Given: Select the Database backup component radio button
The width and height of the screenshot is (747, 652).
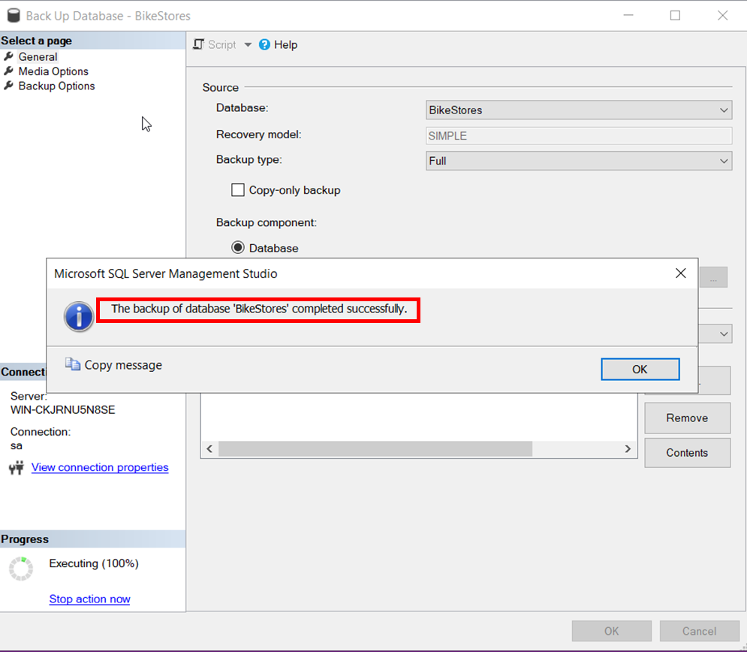Looking at the screenshot, I should tap(238, 248).
